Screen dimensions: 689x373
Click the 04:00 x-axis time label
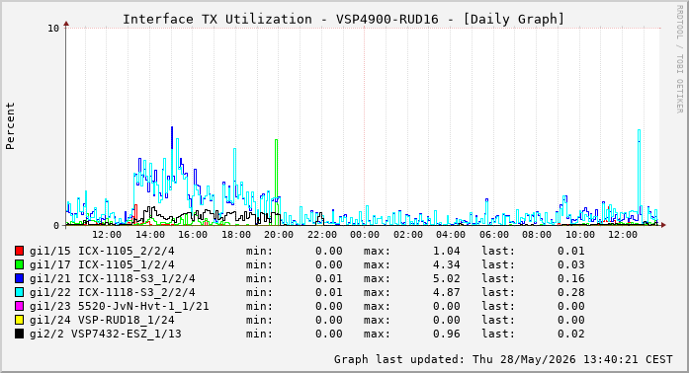451,235
